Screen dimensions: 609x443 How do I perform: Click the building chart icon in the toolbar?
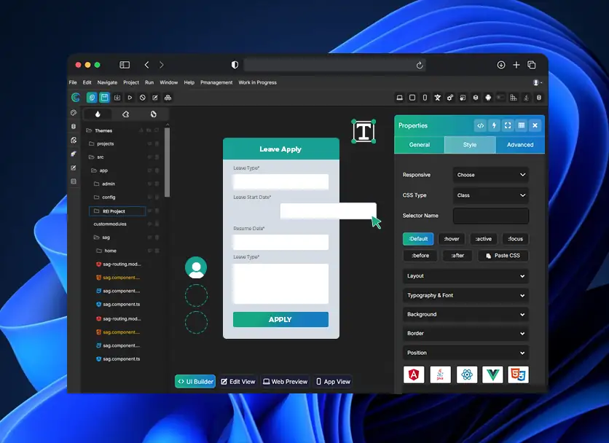tap(514, 98)
